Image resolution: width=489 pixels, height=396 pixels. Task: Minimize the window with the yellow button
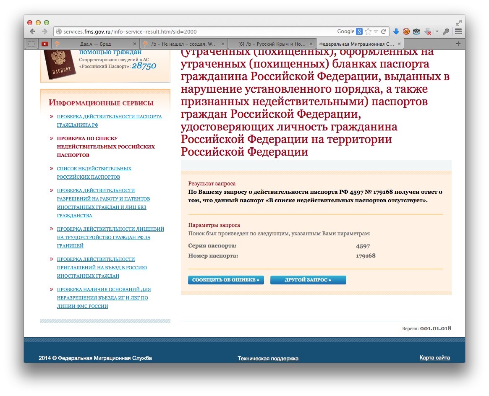(38, 22)
